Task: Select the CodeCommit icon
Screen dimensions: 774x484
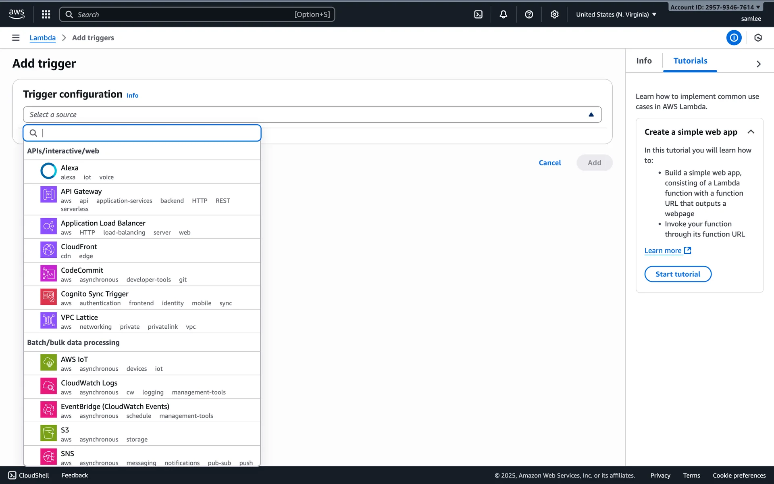Action: coord(48,273)
